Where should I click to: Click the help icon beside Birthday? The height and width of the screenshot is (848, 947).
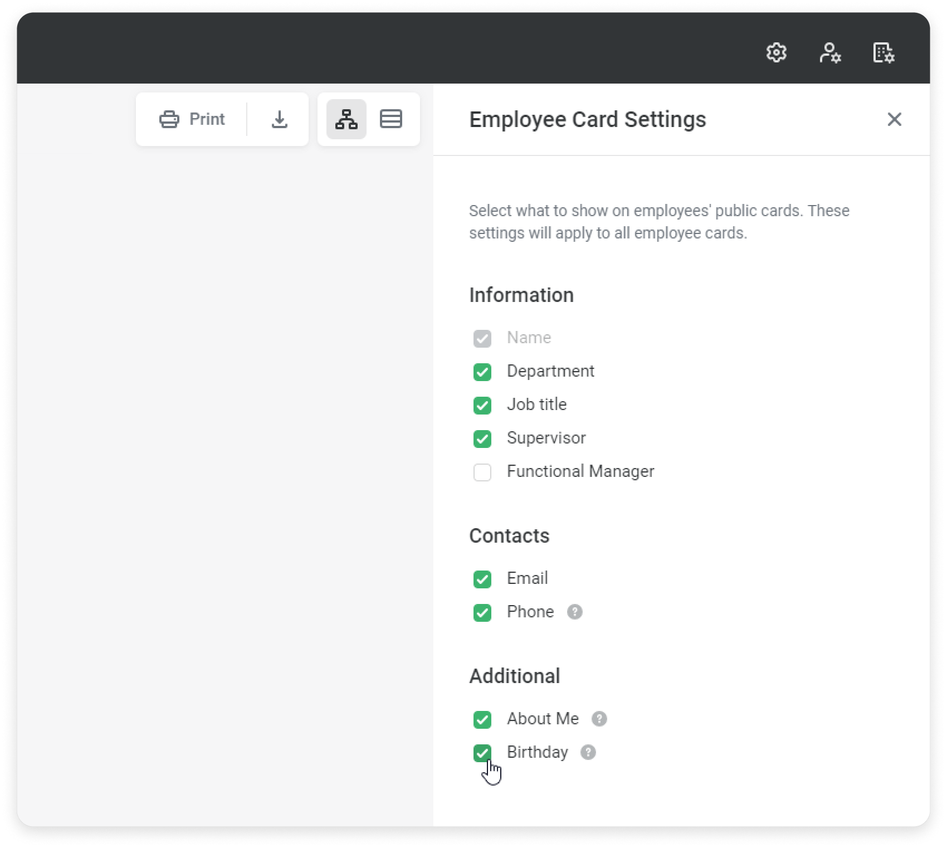[588, 752]
